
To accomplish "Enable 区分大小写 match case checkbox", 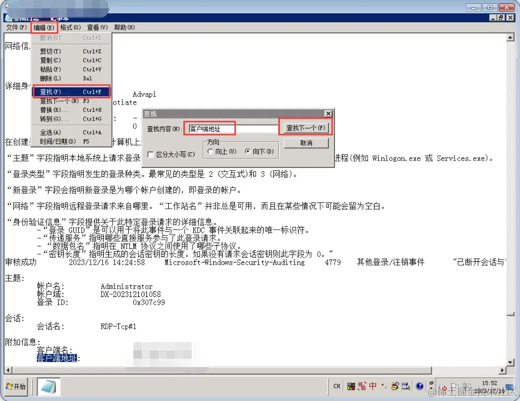I will (171, 155).
